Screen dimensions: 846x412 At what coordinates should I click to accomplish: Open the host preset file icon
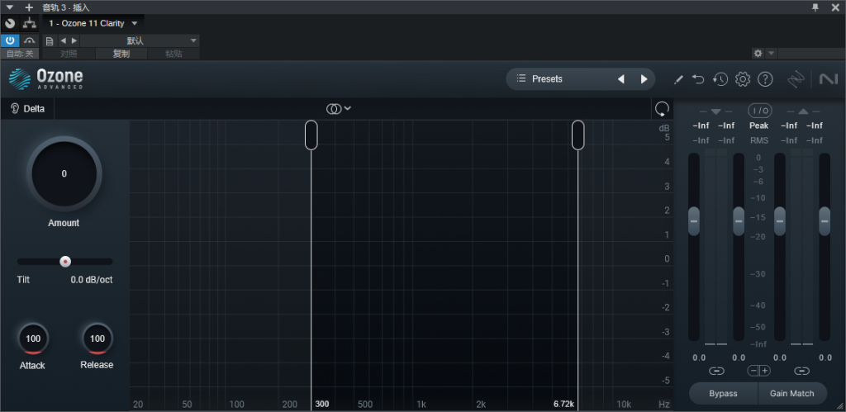[50, 41]
